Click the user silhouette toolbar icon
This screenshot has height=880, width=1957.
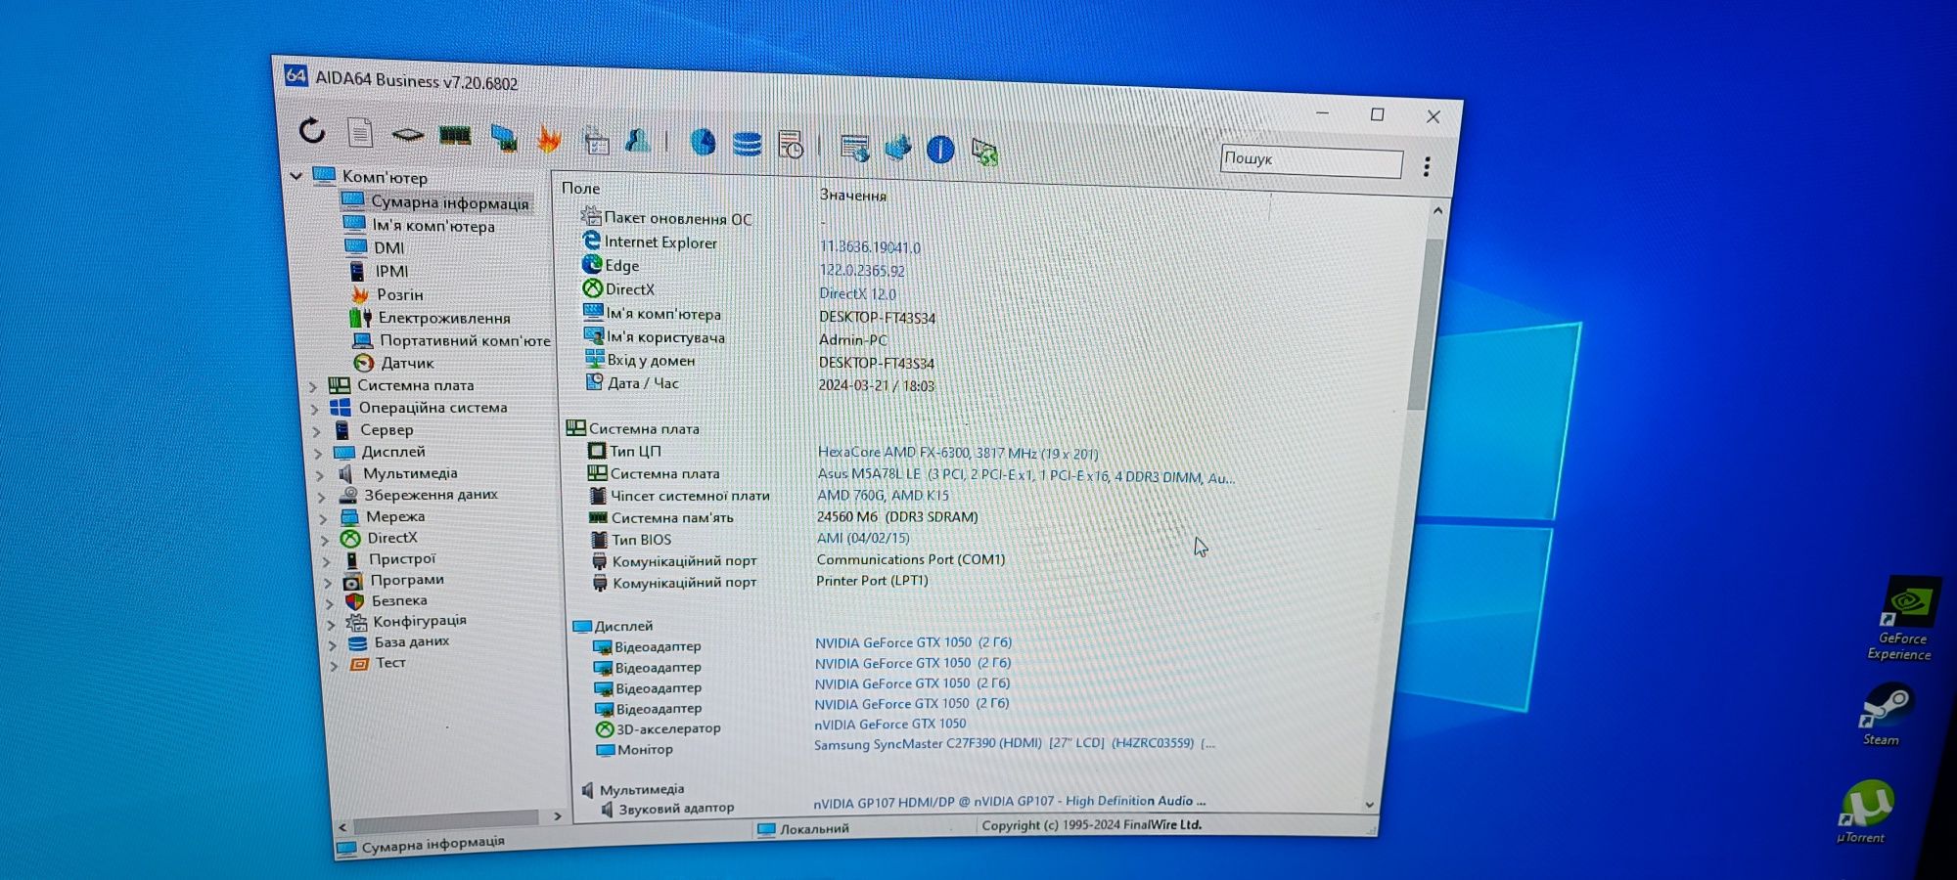[x=638, y=141]
